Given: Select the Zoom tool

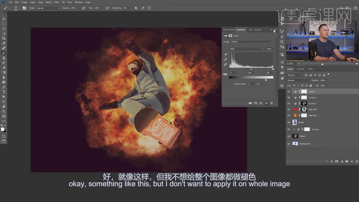Looking at the screenshot, I should click(x=4, y=111).
